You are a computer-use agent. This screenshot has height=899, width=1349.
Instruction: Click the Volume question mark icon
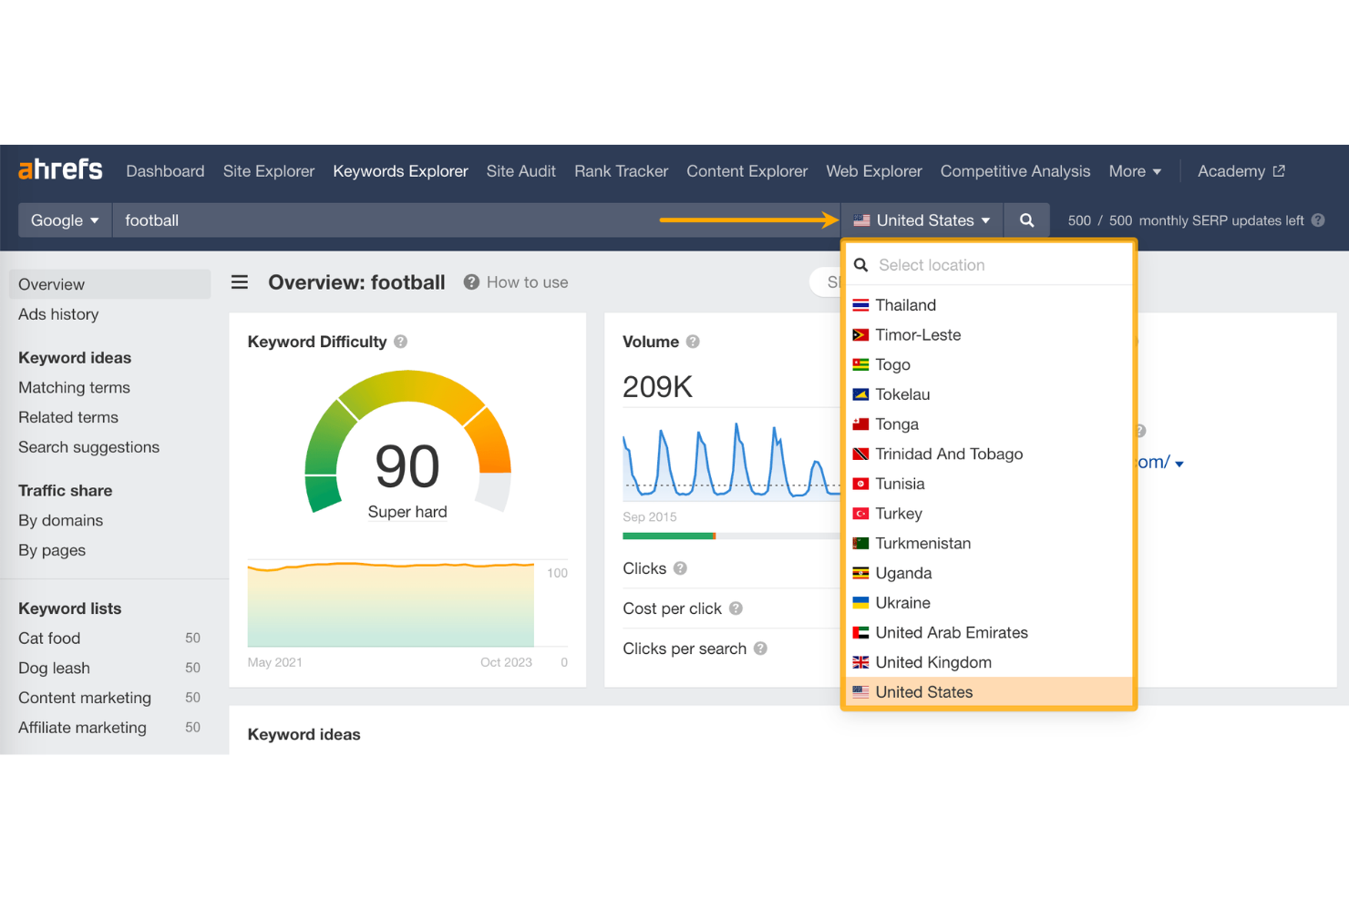click(693, 342)
